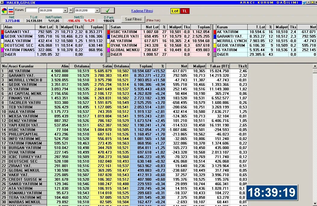The height and width of the screenshot is (206, 317).
Task: Click the red swatch beside AK YATIRIM in Kurum table
Action: point(215,32)
